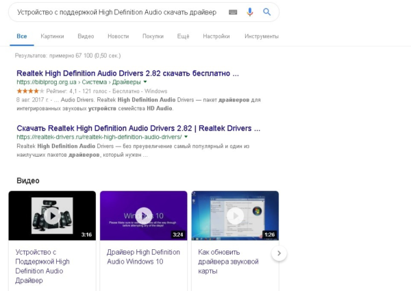
Task: Select the Все tab
Action: pos(22,36)
